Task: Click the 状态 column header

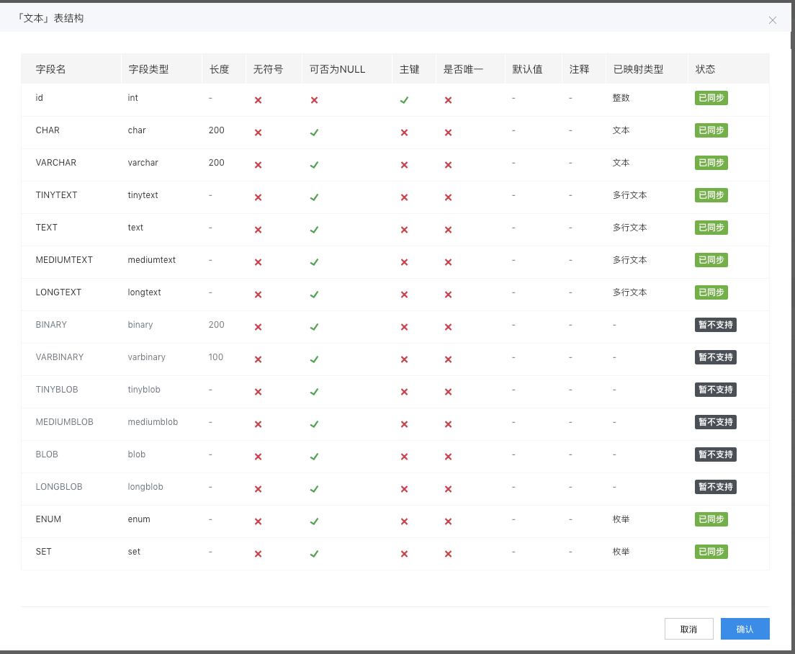Action: (x=705, y=70)
